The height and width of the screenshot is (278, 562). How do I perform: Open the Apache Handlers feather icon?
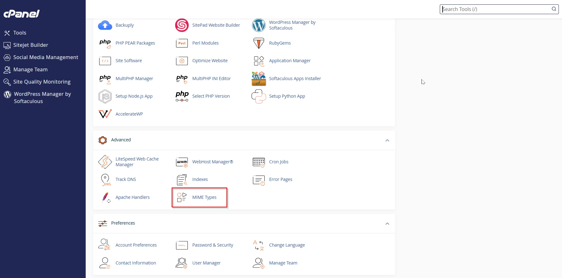pyautogui.click(x=106, y=197)
